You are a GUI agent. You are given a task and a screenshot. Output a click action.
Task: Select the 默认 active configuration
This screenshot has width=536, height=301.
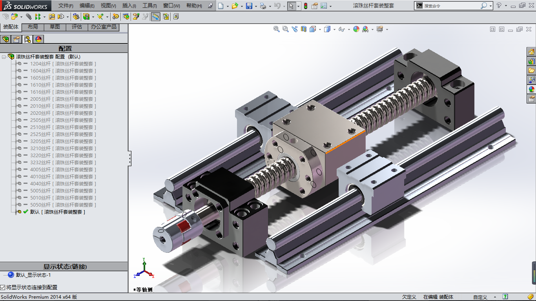[57, 212]
